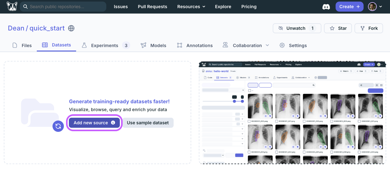Click the public globe icon beside quick_start
Screen dimensions: 390x183
(x=71, y=28)
